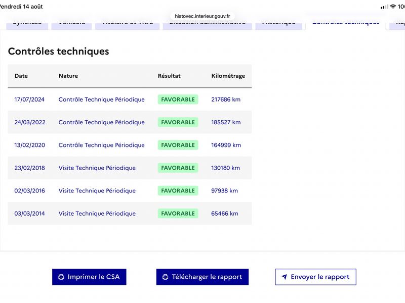Screen dimensions: 405x303
Task: Click Contrôle Technique Périodique in 24/03/2022 row
Action: [102, 122]
